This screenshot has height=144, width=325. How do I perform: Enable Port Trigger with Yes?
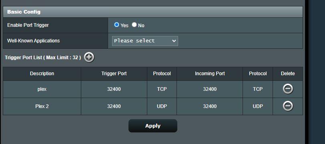[x=117, y=25]
